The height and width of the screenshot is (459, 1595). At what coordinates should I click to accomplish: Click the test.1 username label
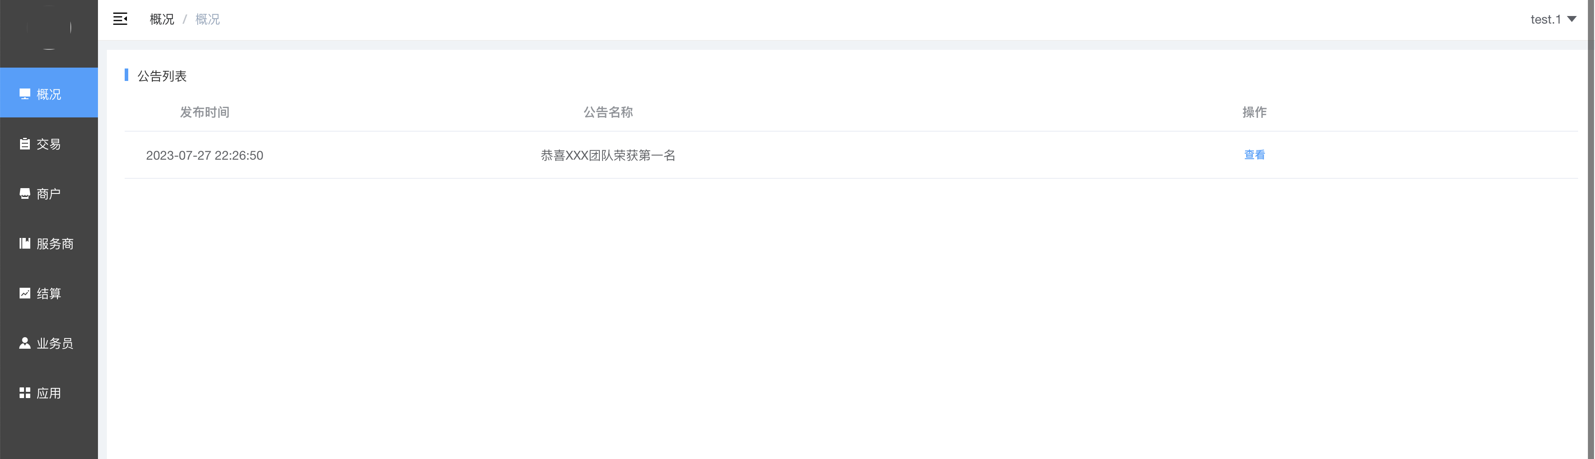[x=1546, y=19]
